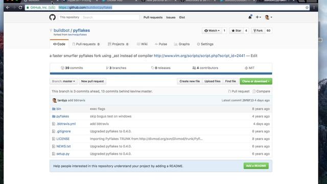Open the plus create-new dropdown
The height and width of the screenshot is (184, 327).
pos(258,17)
